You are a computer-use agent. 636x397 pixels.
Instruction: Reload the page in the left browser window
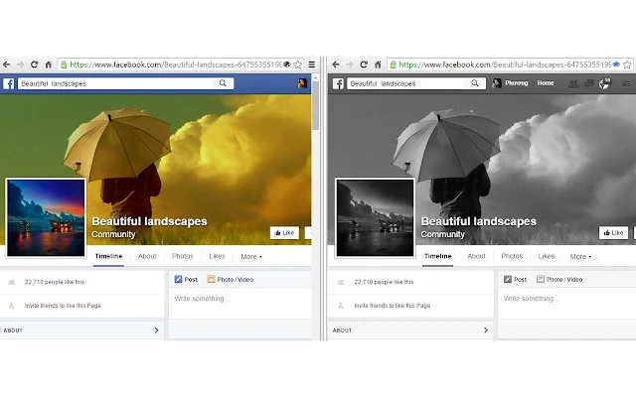coord(35,65)
